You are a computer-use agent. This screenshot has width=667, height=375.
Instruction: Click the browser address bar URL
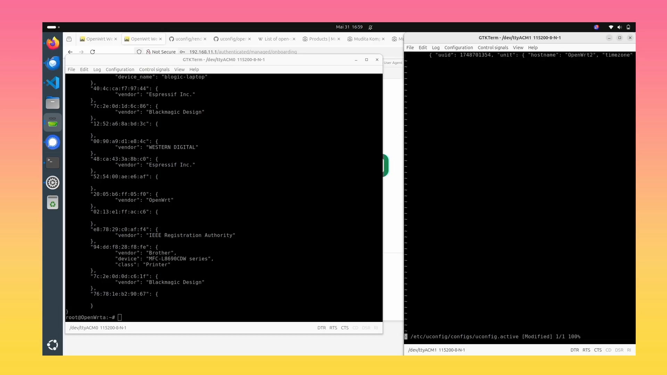pyautogui.click(x=242, y=52)
